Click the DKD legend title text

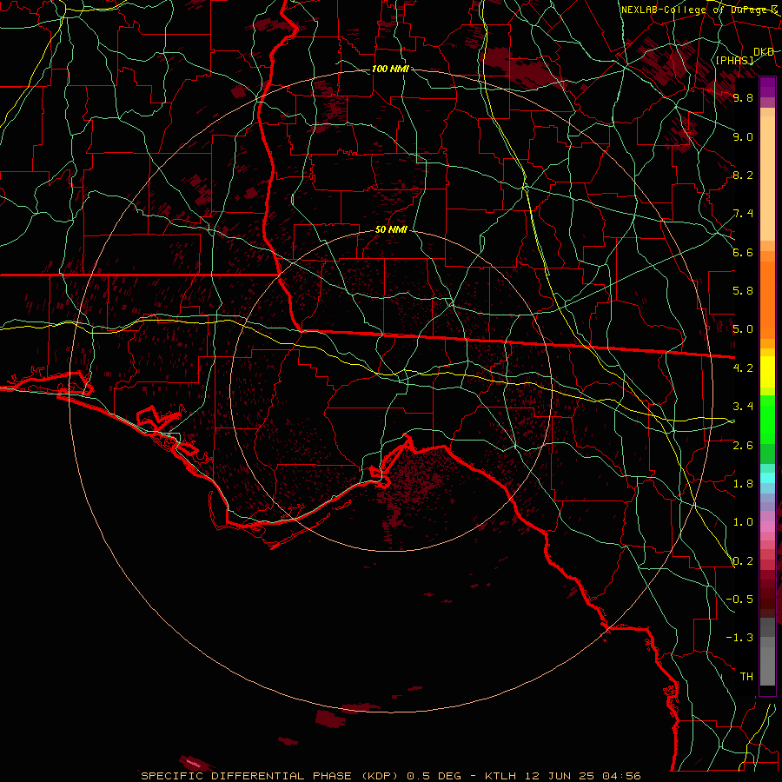(x=764, y=52)
